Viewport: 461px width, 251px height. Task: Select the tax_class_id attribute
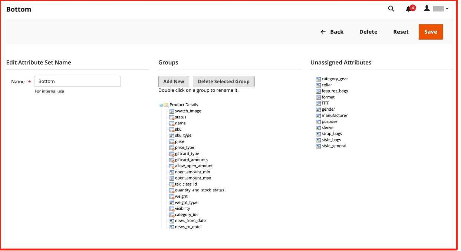(186, 184)
